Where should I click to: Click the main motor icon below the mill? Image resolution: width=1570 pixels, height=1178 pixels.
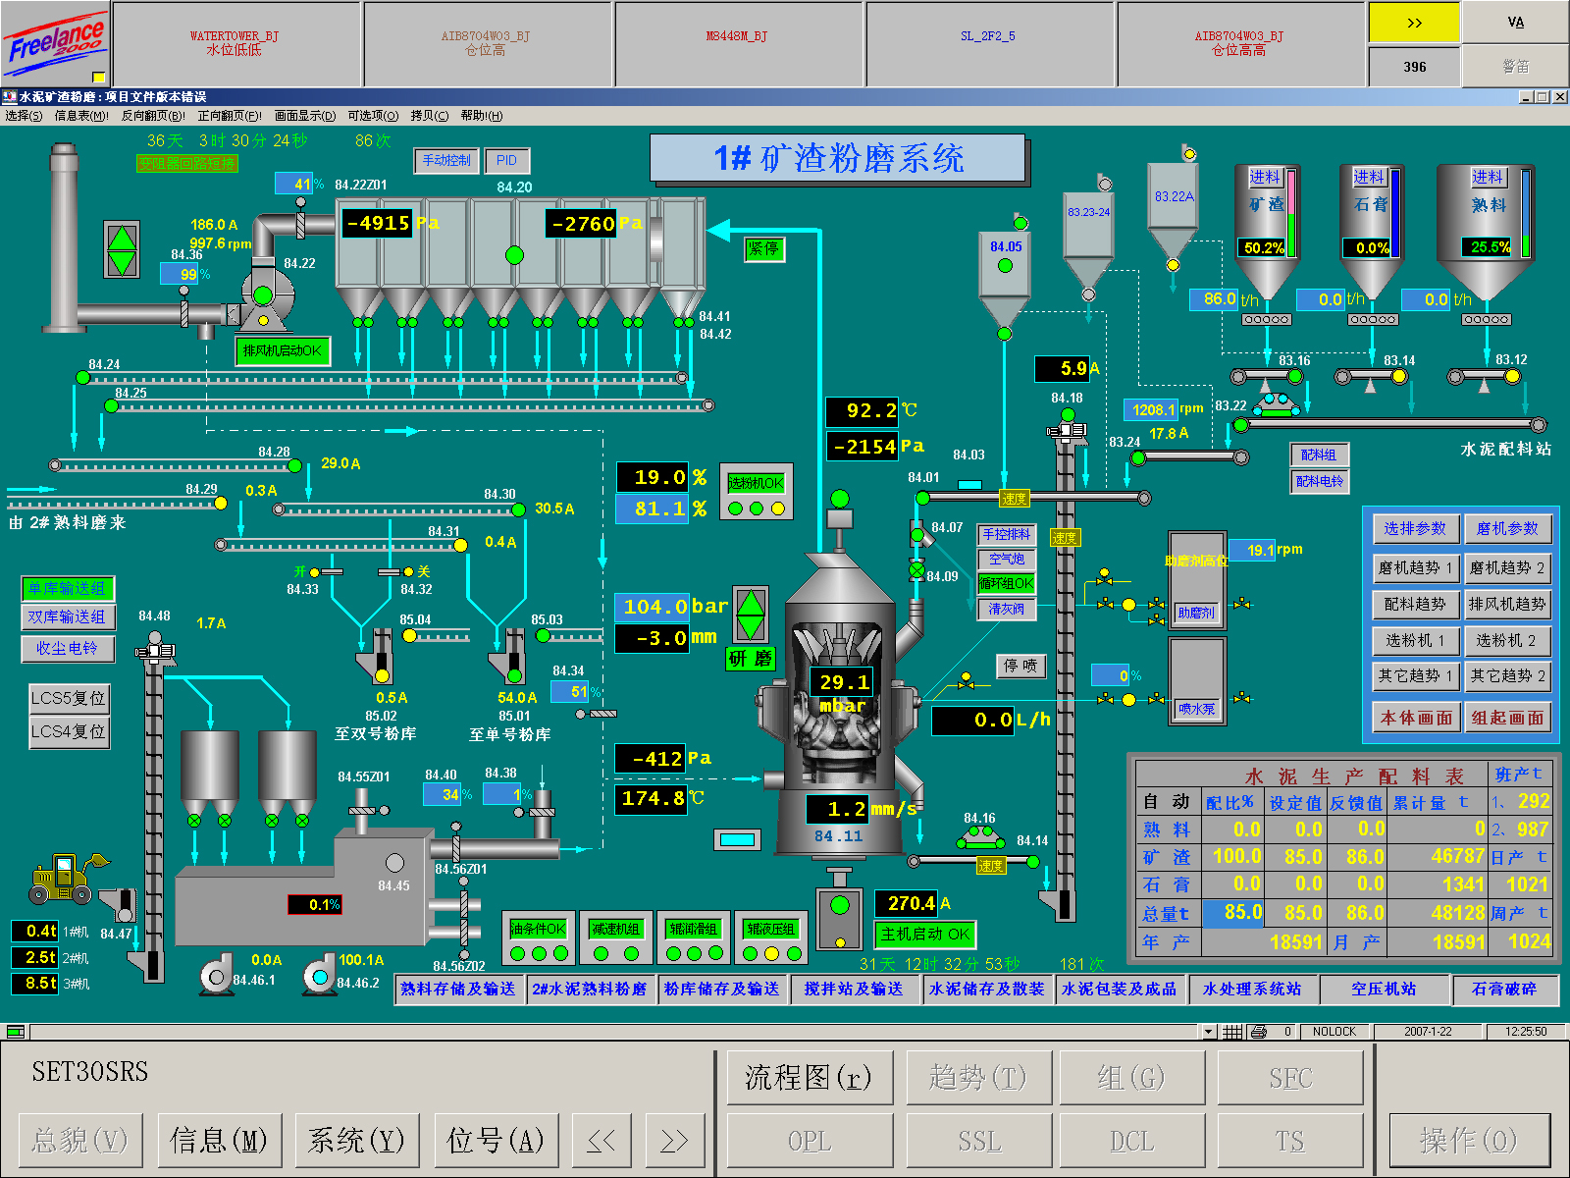pos(839,917)
